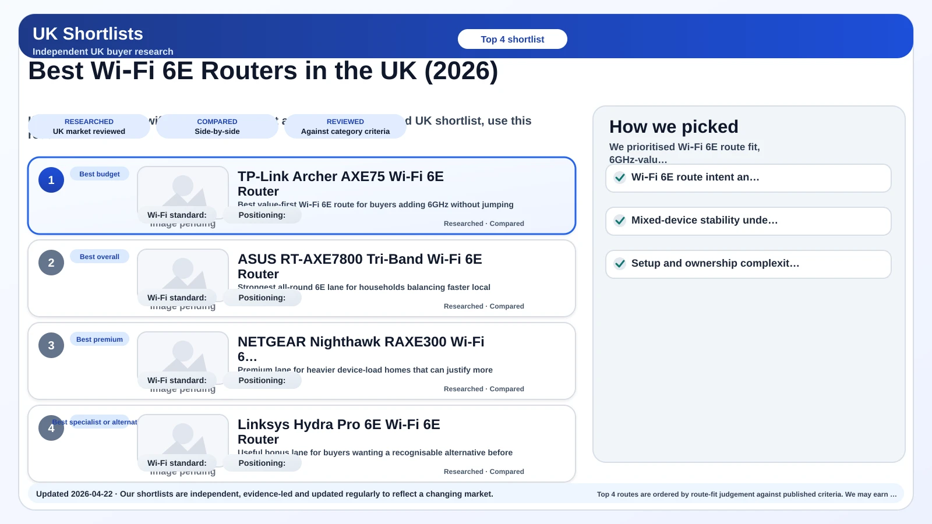Click Researched · Compared on Linksys card

coord(484,472)
